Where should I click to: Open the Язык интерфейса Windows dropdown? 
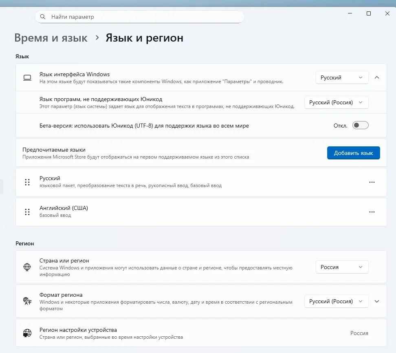pos(342,77)
